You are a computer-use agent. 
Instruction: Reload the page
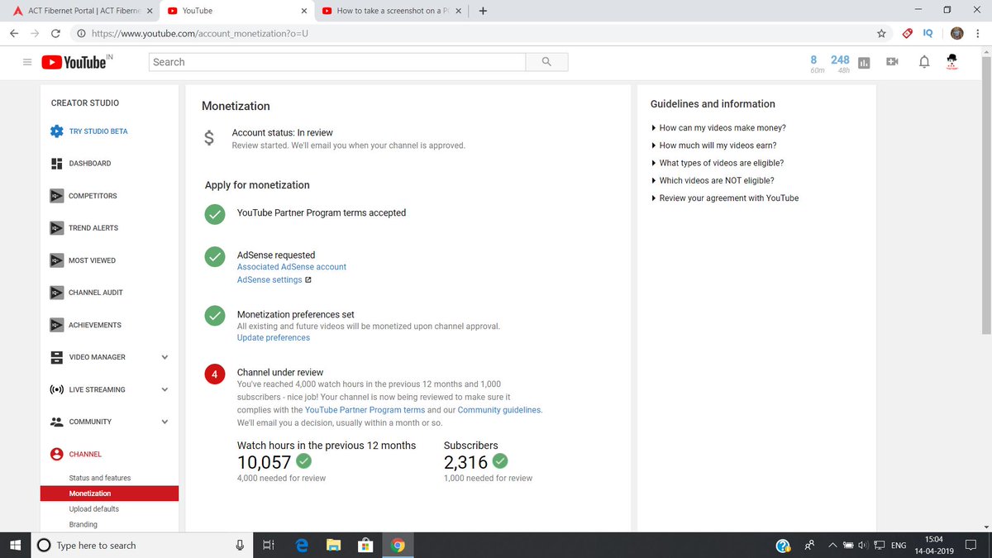click(x=55, y=34)
